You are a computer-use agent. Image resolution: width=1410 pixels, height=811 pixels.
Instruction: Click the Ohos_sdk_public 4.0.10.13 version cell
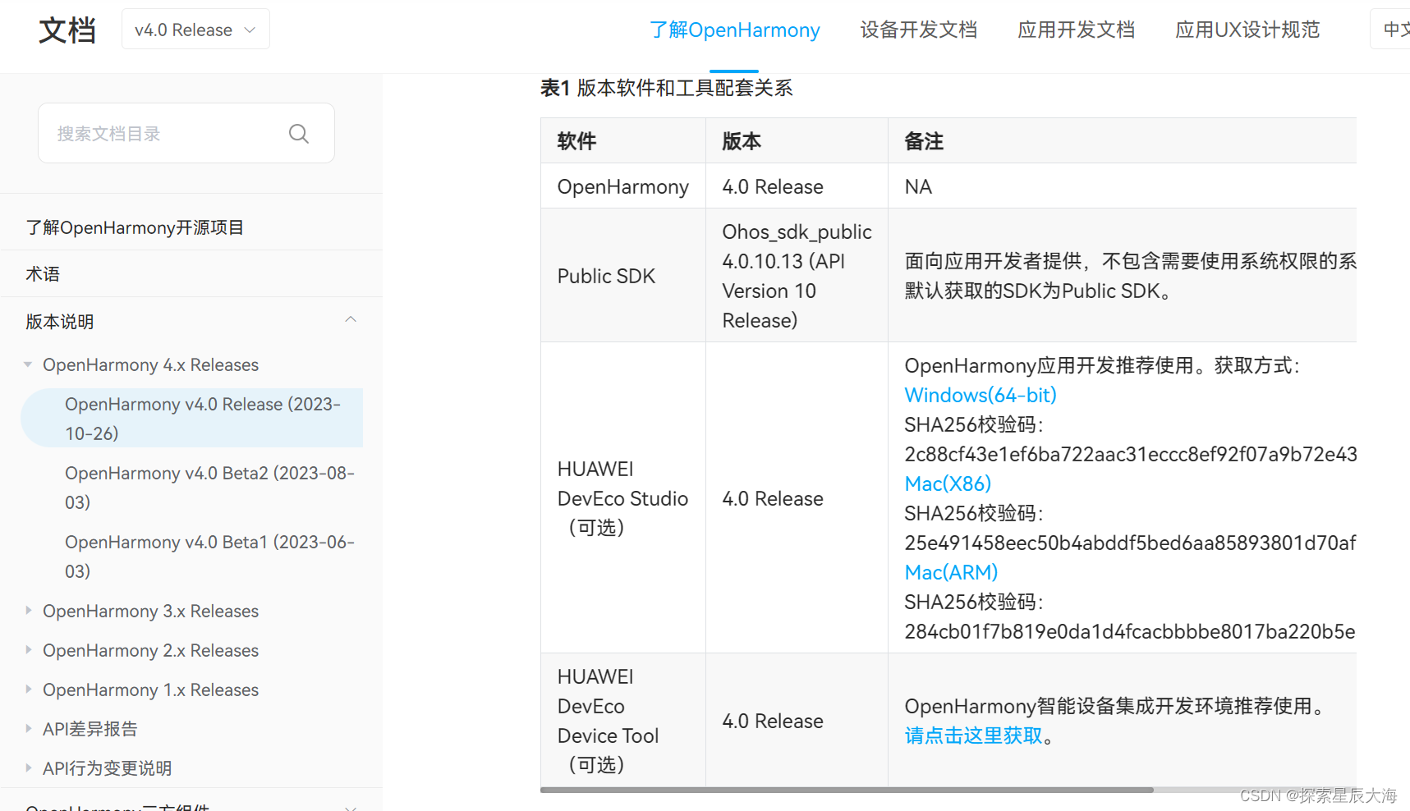797,276
